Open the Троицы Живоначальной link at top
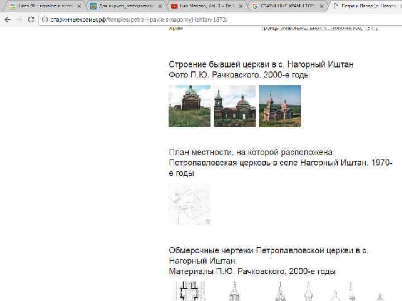 [320, 28]
